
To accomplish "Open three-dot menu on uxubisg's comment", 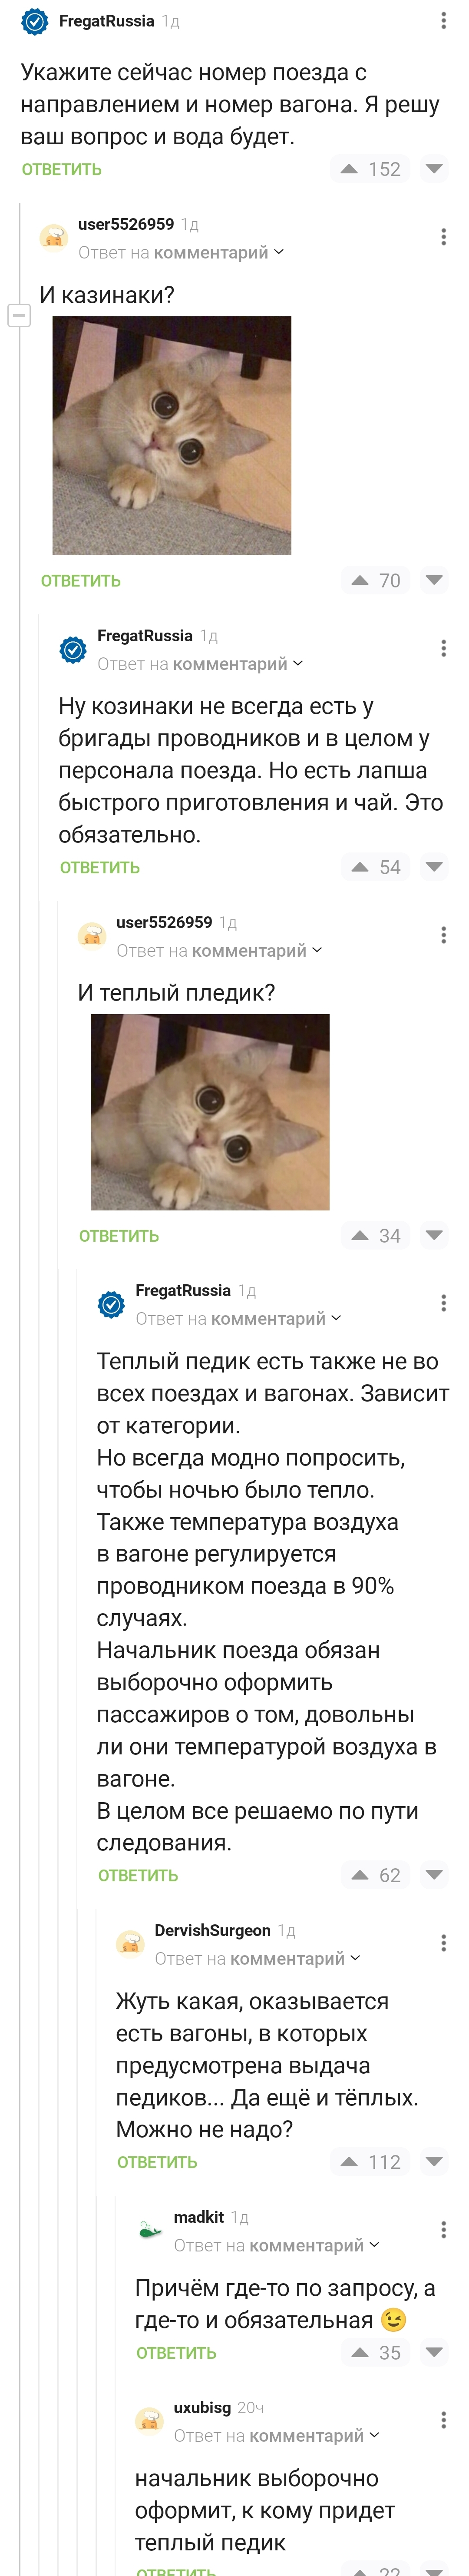I will click(x=443, y=2420).
